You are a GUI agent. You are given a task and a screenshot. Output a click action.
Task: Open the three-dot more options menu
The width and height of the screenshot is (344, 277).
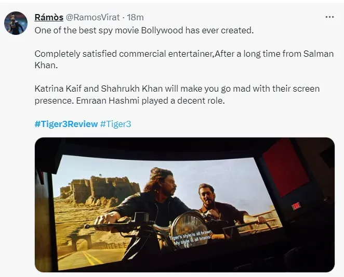click(x=329, y=17)
